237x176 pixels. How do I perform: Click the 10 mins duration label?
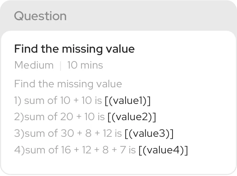85,65
